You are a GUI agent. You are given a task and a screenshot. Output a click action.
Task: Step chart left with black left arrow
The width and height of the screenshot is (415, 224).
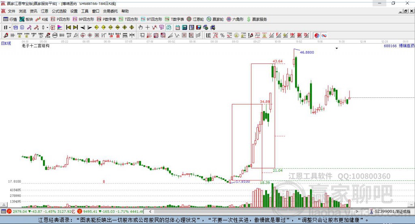coord(83,27)
